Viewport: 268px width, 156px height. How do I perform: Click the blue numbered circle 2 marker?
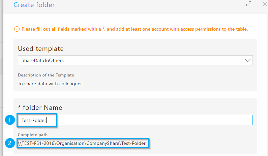pos(10,143)
